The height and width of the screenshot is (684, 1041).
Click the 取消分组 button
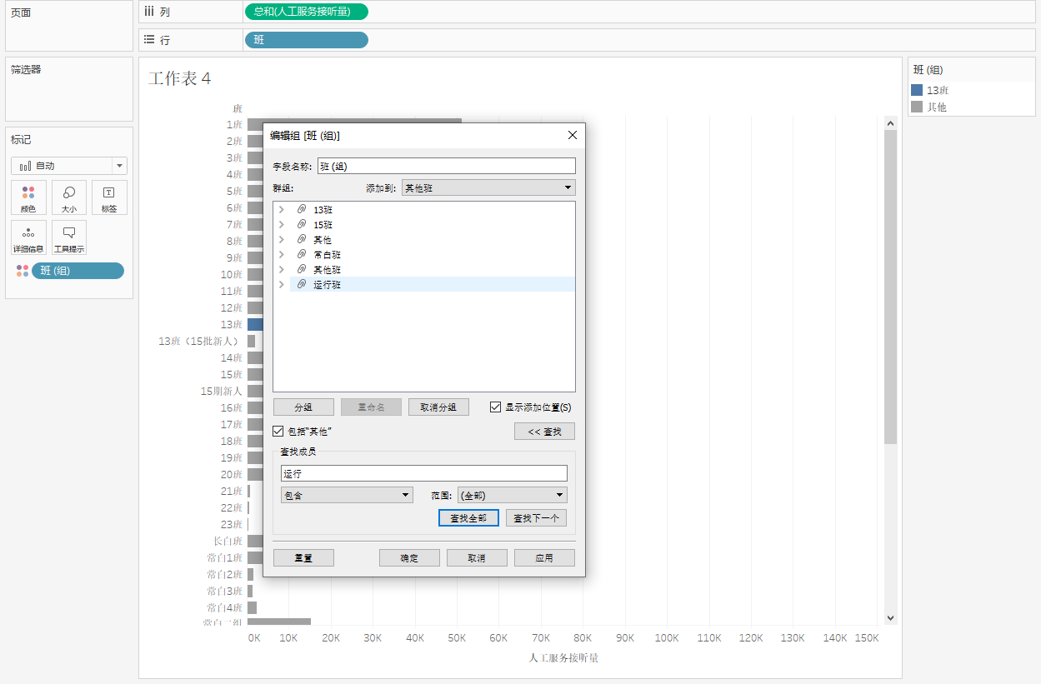(438, 407)
